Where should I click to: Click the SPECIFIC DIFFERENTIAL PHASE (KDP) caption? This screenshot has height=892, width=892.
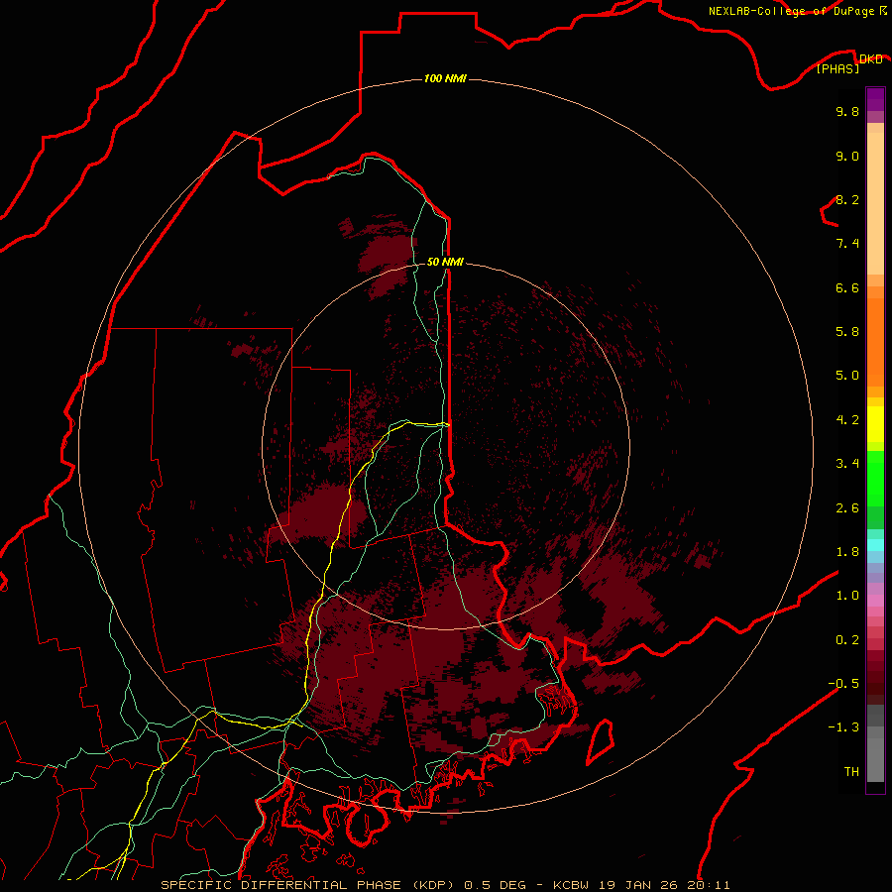pyautogui.click(x=306, y=885)
